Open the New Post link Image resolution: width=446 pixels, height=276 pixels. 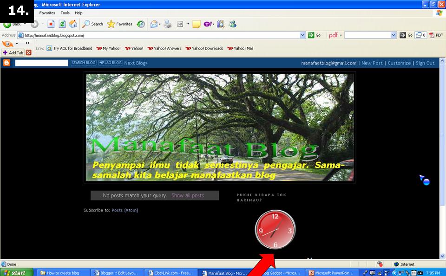click(x=372, y=63)
